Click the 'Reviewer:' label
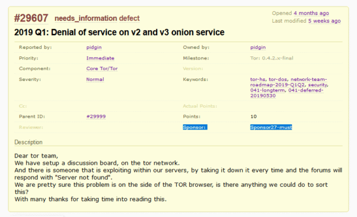357x217 pixels. coord(31,127)
